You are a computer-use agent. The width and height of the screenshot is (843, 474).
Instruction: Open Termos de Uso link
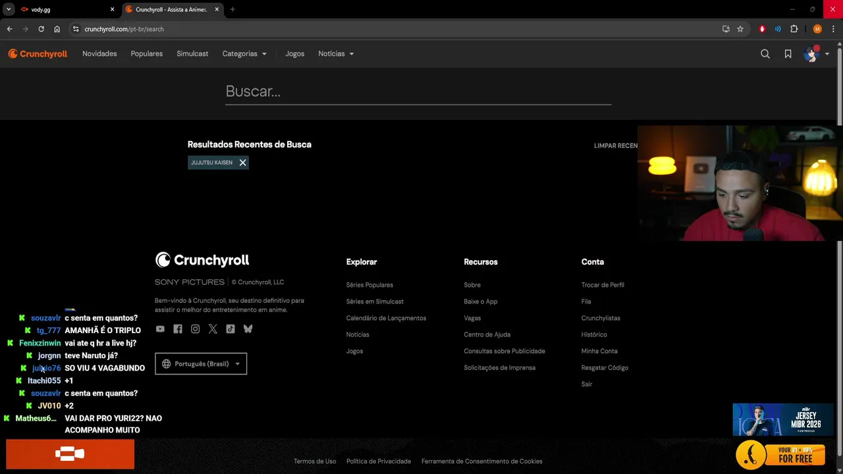click(x=315, y=461)
